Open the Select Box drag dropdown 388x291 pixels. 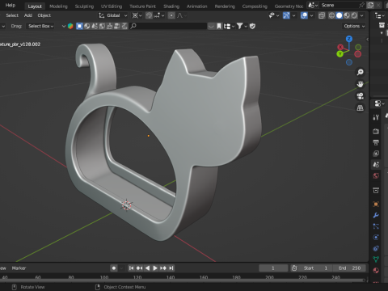pos(41,26)
